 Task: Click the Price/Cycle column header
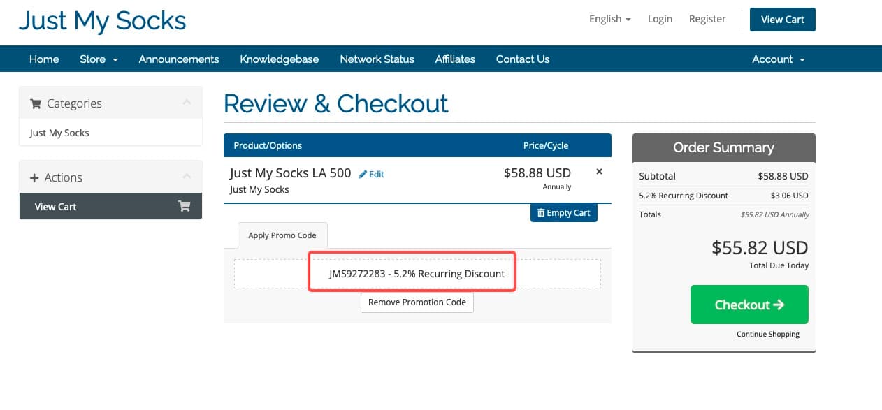(546, 145)
